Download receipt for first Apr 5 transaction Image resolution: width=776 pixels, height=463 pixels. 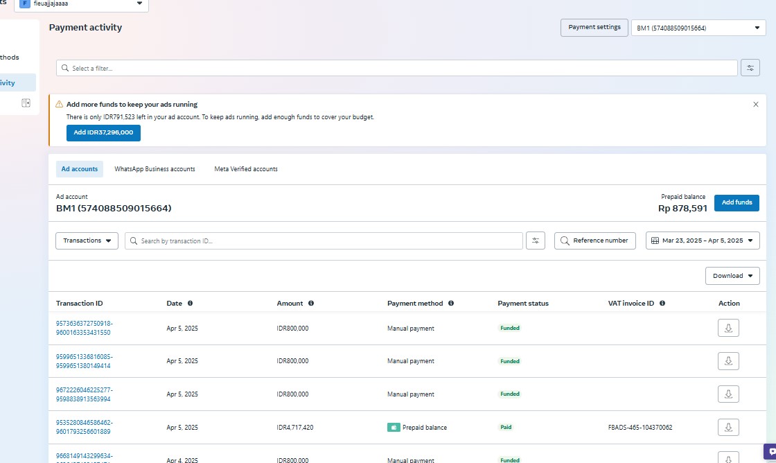728,328
